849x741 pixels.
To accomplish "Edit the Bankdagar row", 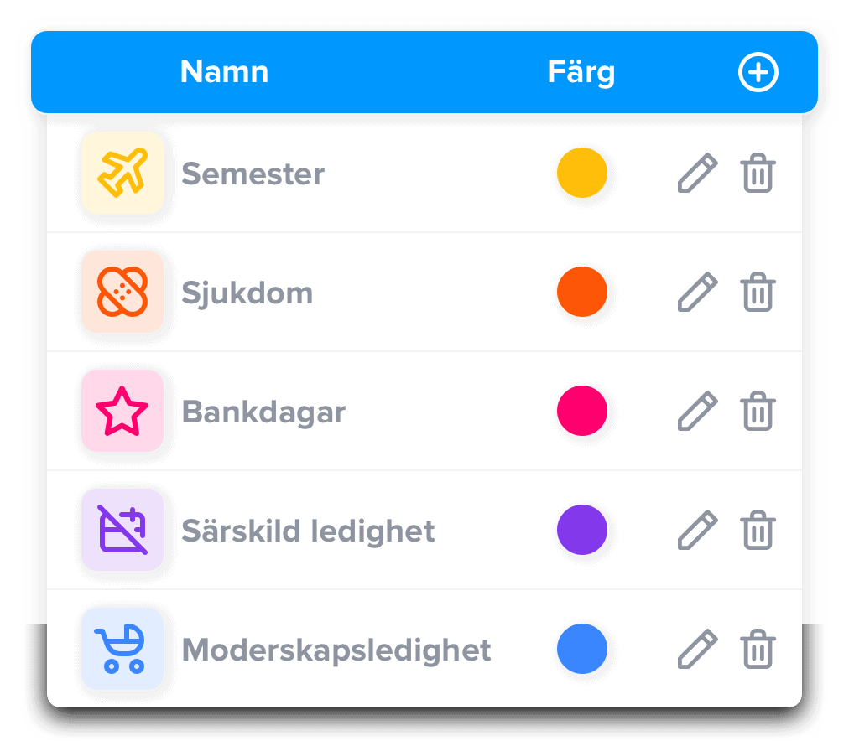I will 698,411.
